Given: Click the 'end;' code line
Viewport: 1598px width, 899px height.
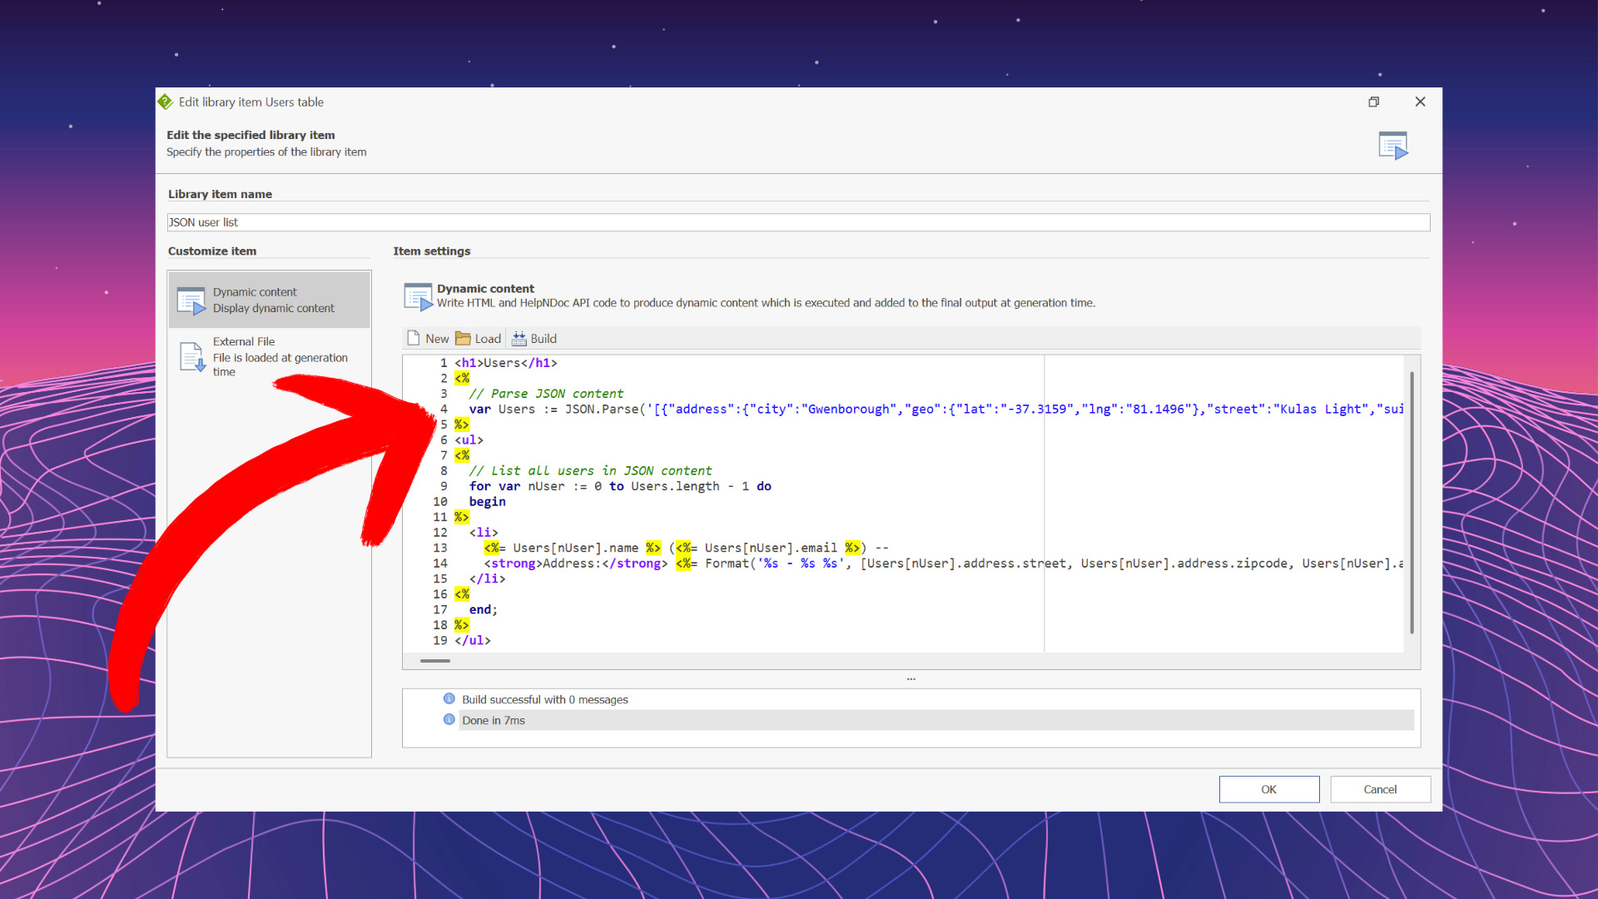Looking at the screenshot, I should pyautogui.click(x=483, y=609).
